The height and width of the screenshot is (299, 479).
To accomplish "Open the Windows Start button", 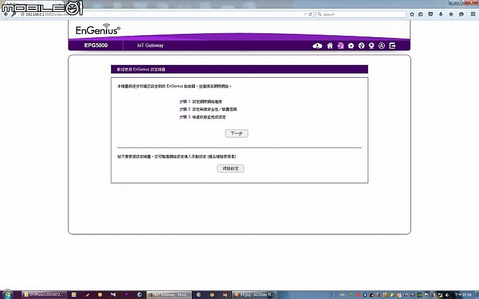I will coord(7,294).
